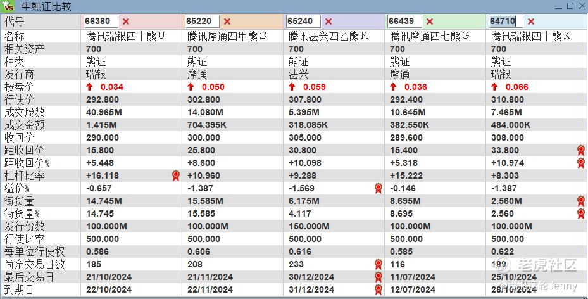The image size is (588, 299).
Task: Click turnover value 704.395K
Action: click(207, 125)
